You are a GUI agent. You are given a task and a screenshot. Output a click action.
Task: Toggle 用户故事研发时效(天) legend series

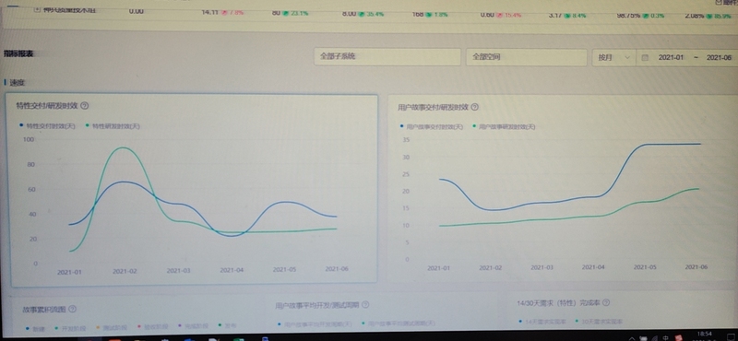tap(504, 126)
